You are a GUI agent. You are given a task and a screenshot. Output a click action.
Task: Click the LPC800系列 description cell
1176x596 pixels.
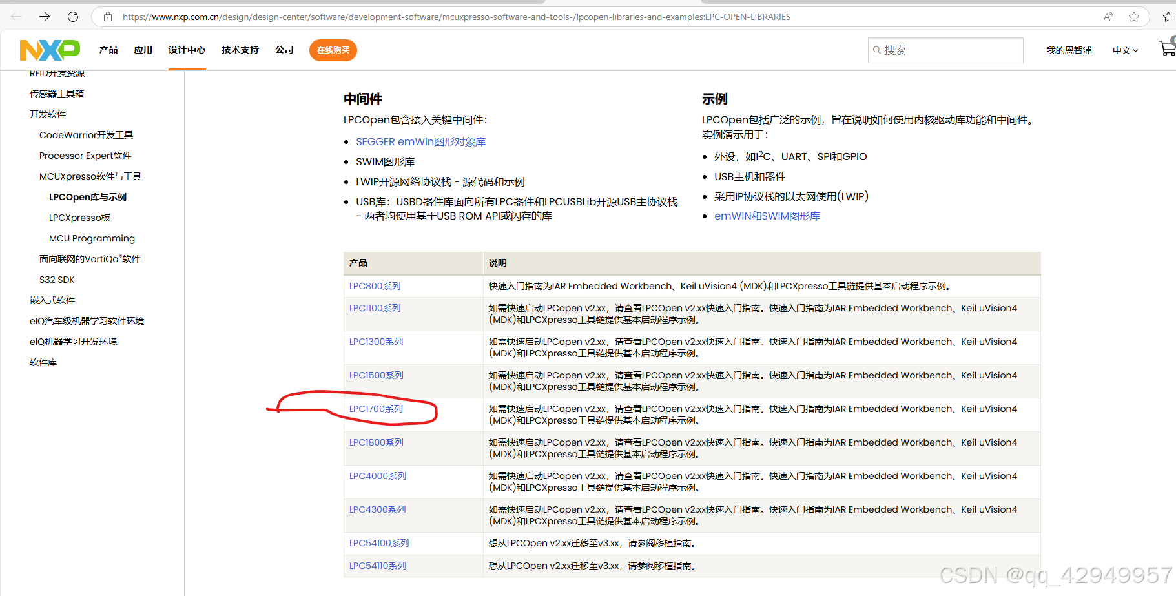pos(762,286)
